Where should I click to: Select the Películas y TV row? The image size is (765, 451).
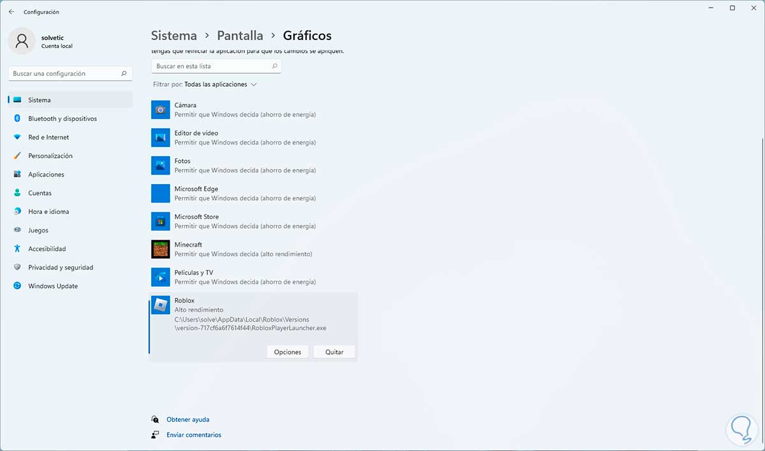click(x=253, y=277)
